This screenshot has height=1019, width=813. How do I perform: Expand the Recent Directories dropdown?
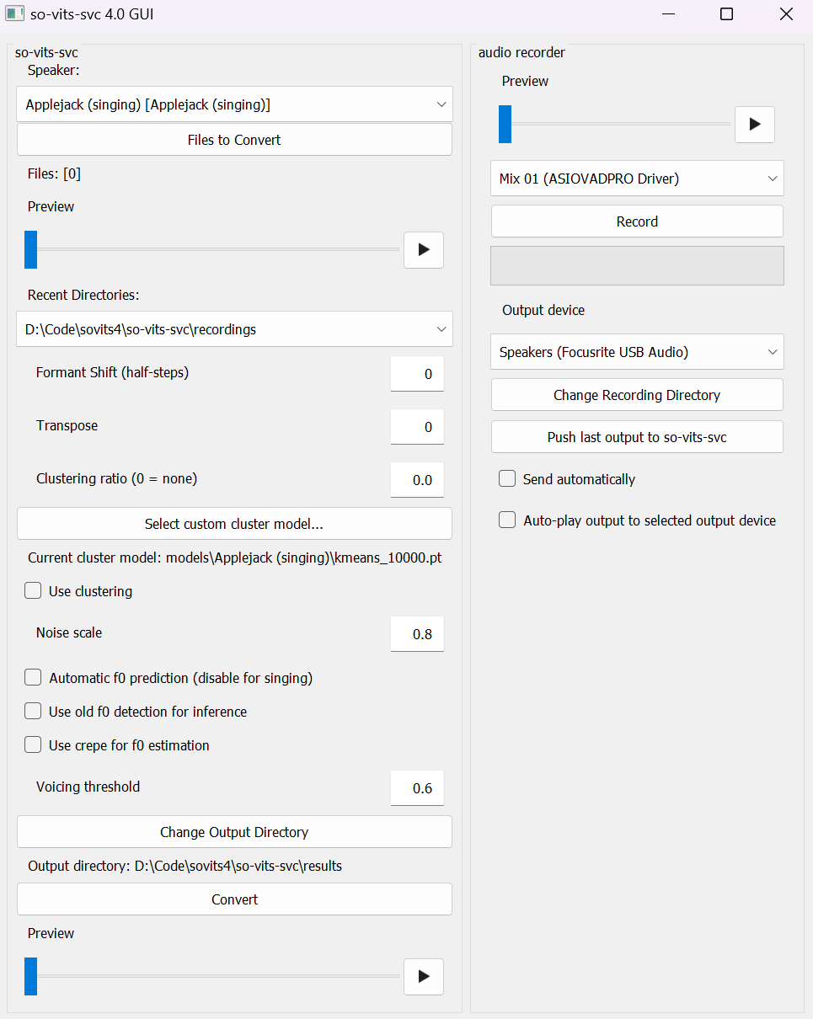[x=234, y=329]
